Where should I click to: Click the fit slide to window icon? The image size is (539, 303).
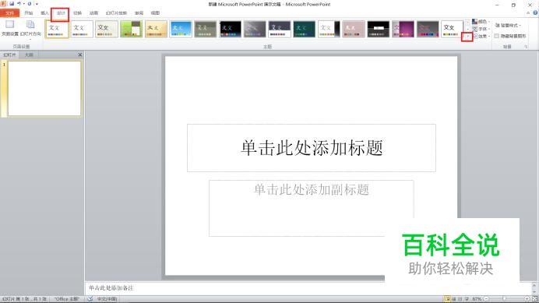(534, 299)
